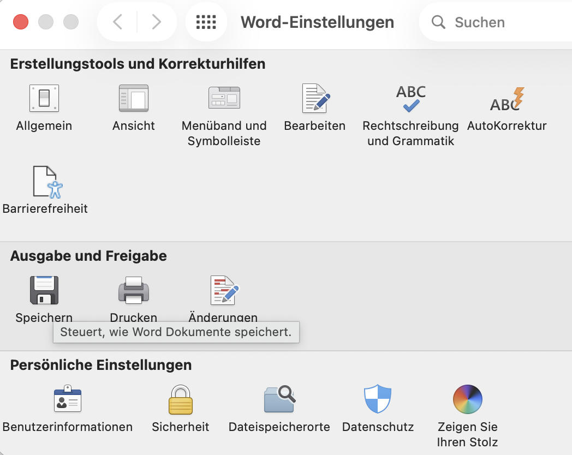Open the Änderungen tracking preferences
This screenshot has height=455, width=572.
224,290
